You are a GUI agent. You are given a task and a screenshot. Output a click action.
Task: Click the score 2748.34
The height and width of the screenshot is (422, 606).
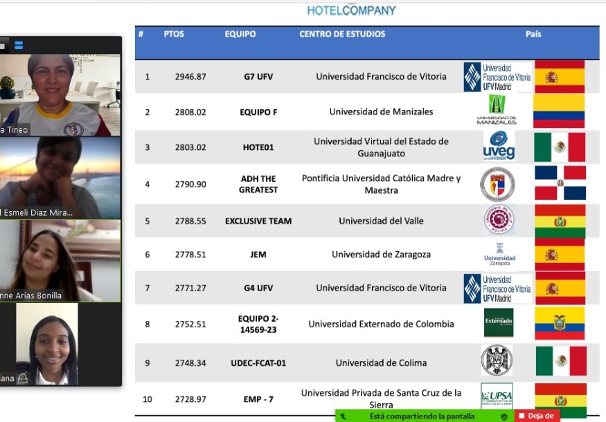click(x=190, y=363)
